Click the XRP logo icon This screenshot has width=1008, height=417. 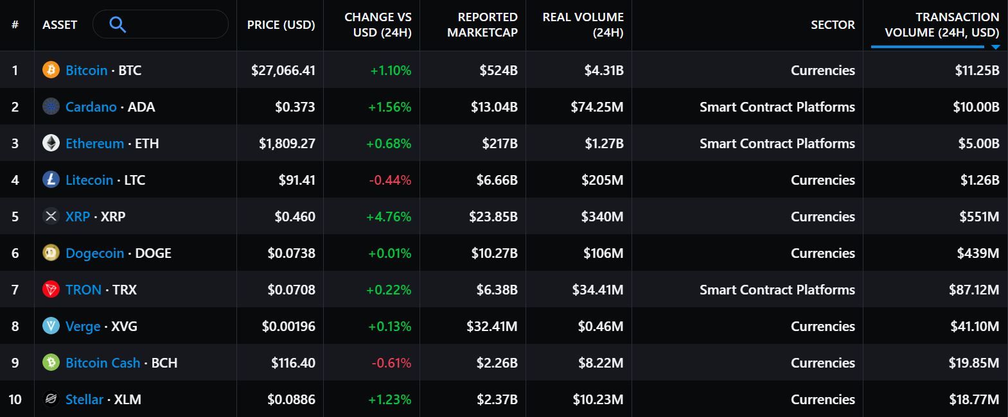[x=51, y=216]
